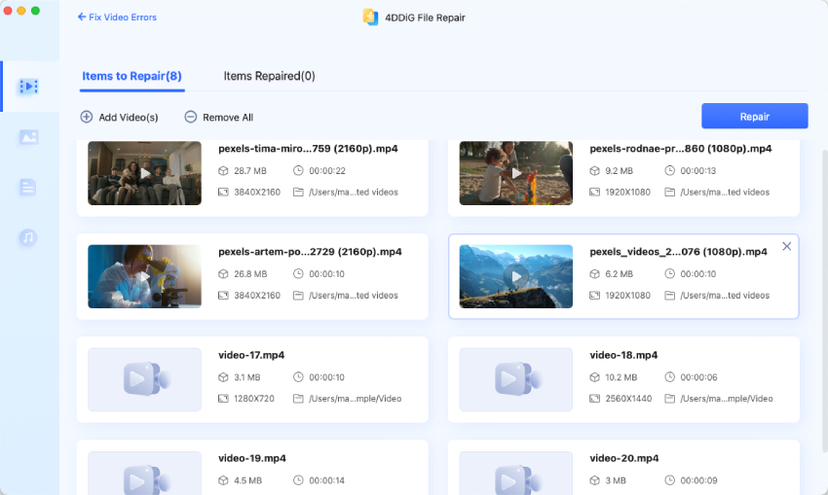Click clock icon beside 00:00:22

[298, 170]
